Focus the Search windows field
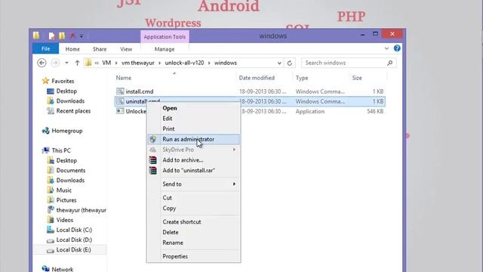This screenshot has height=272, width=483. pyautogui.click(x=349, y=63)
